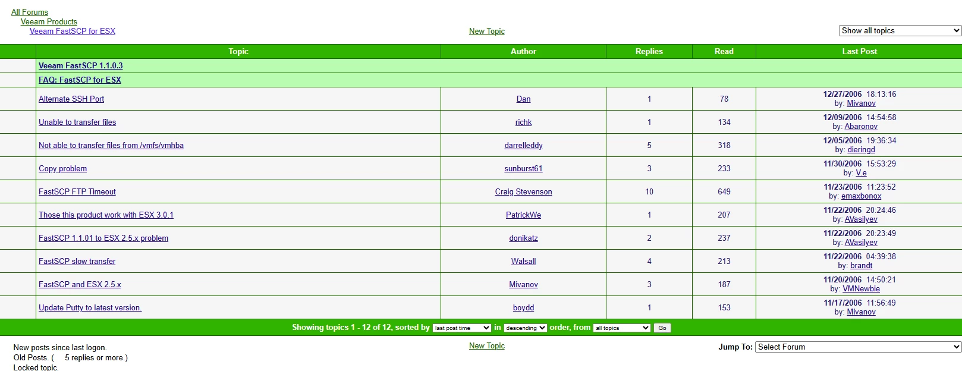Viewport: 962px width, 371px height.
Task: Click read count 649 for FastSCP FTP Timeout
Action: click(724, 191)
